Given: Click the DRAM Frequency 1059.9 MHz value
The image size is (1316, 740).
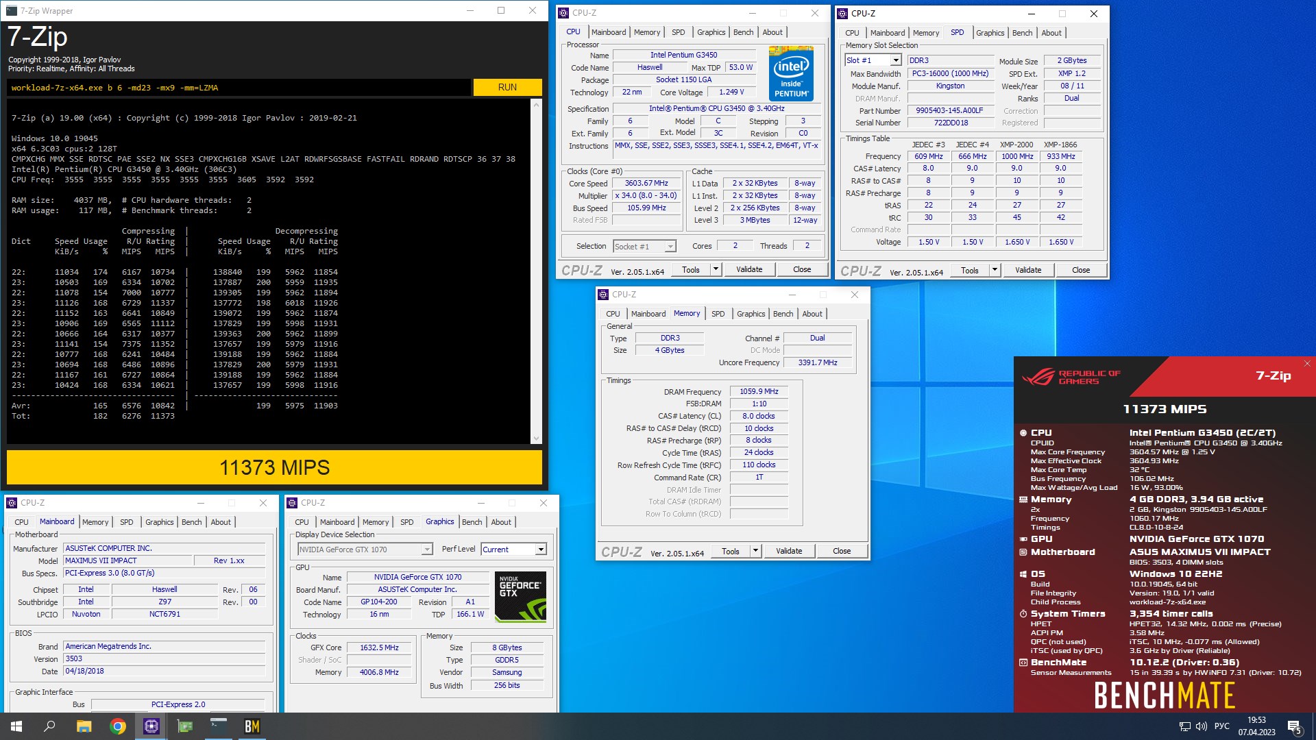Looking at the screenshot, I should coord(759,392).
